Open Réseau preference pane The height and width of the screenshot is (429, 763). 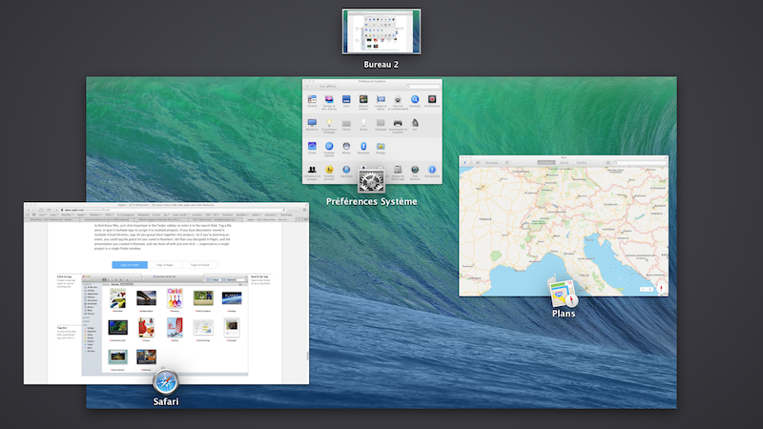[x=346, y=148]
